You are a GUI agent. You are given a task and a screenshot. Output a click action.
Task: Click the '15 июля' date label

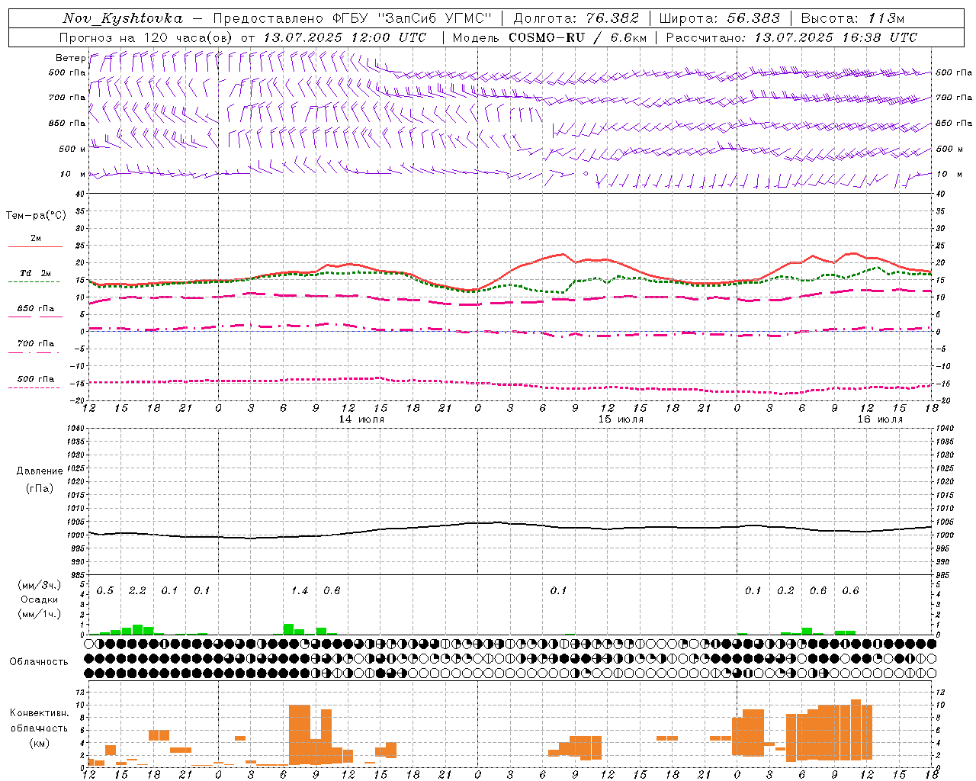coord(621,419)
